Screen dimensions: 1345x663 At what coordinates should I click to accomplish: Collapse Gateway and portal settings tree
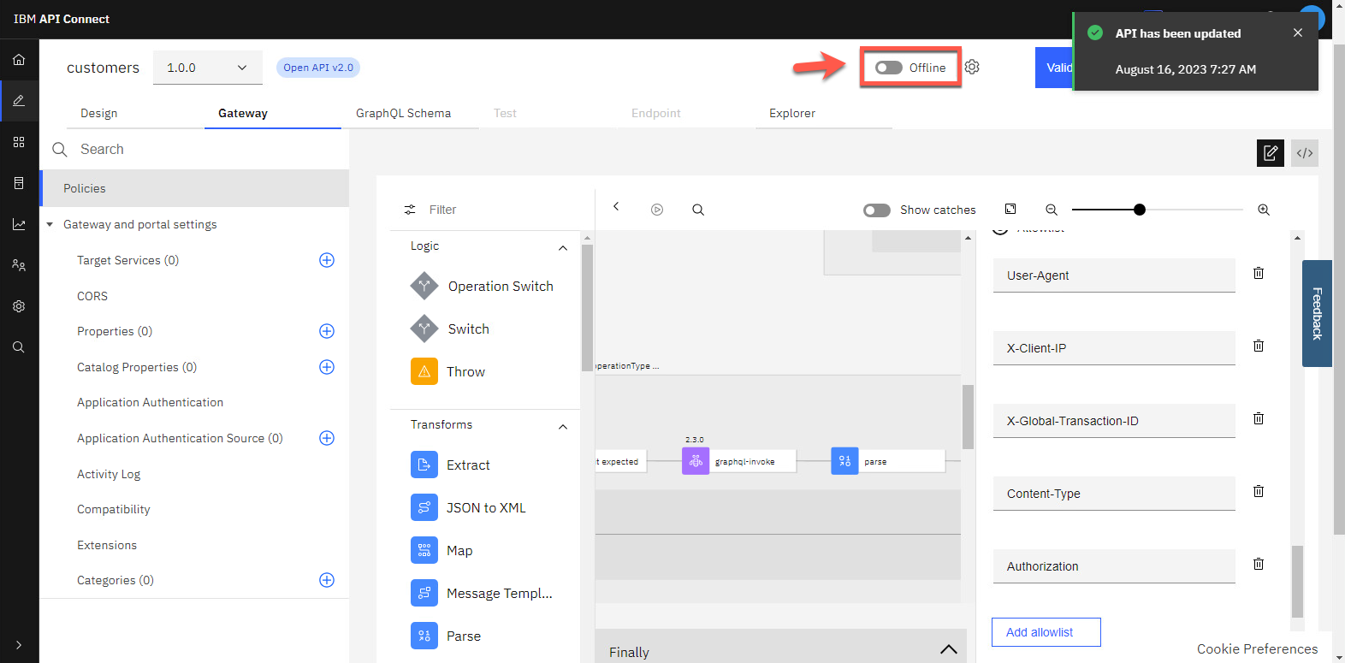coord(50,224)
